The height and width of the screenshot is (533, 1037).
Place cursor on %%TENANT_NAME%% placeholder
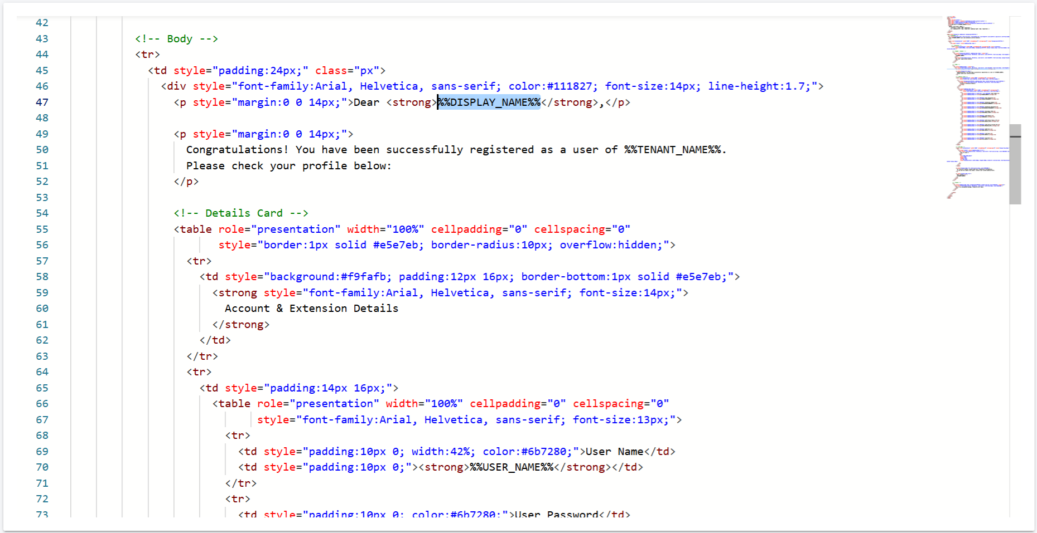click(x=673, y=150)
